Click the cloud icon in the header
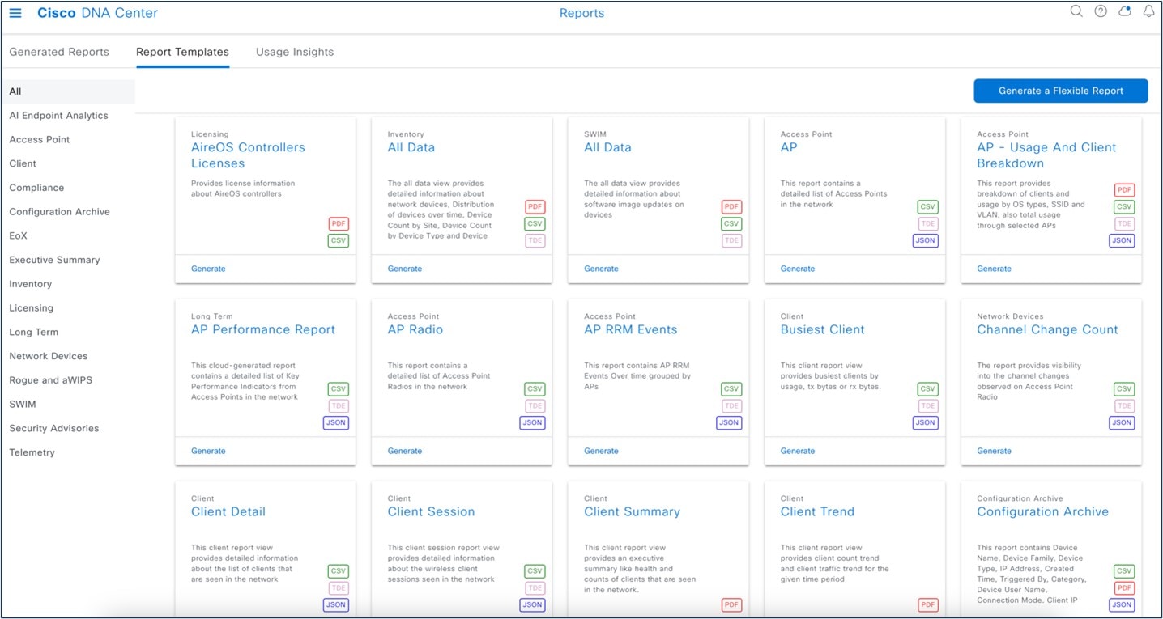 (1124, 11)
